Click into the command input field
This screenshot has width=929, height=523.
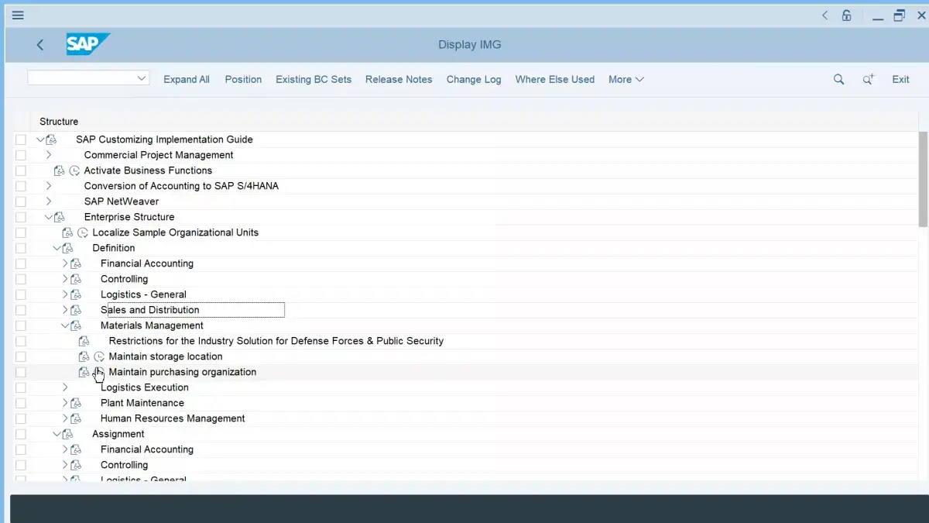(81, 78)
